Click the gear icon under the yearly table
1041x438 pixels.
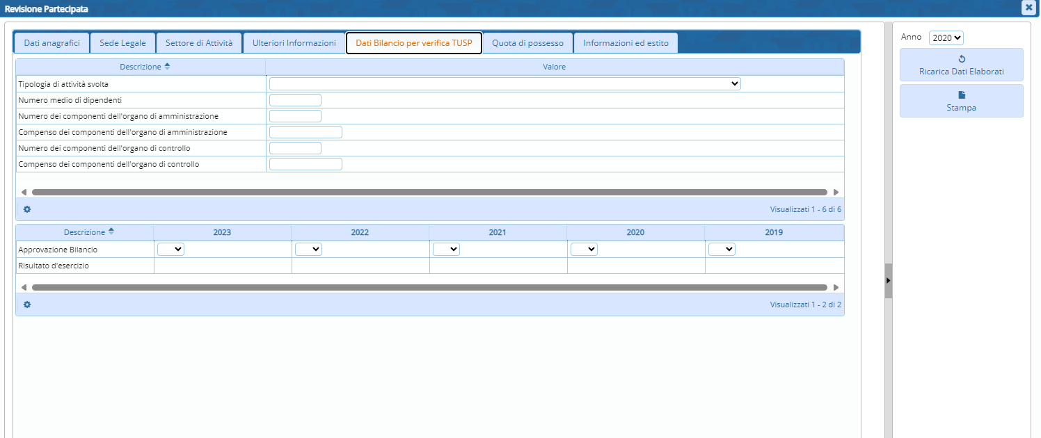[27, 305]
